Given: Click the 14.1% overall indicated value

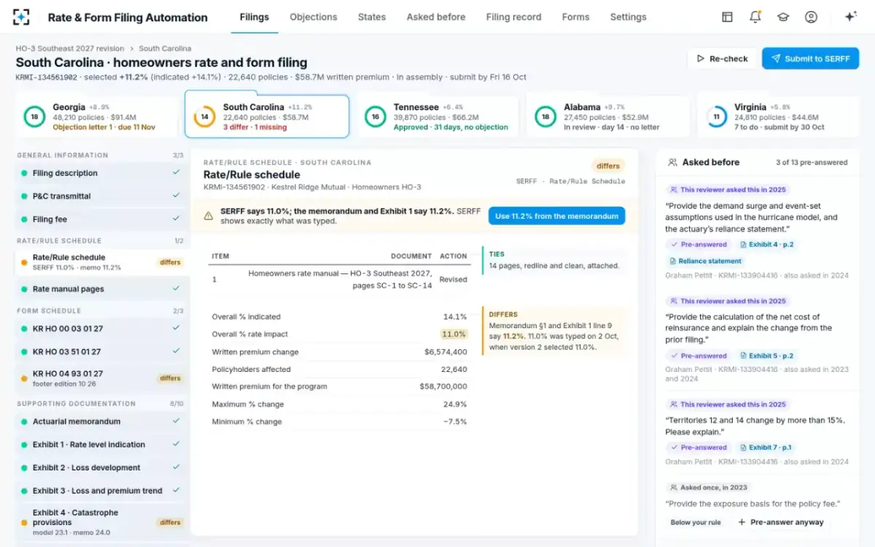Looking at the screenshot, I should point(455,317).
